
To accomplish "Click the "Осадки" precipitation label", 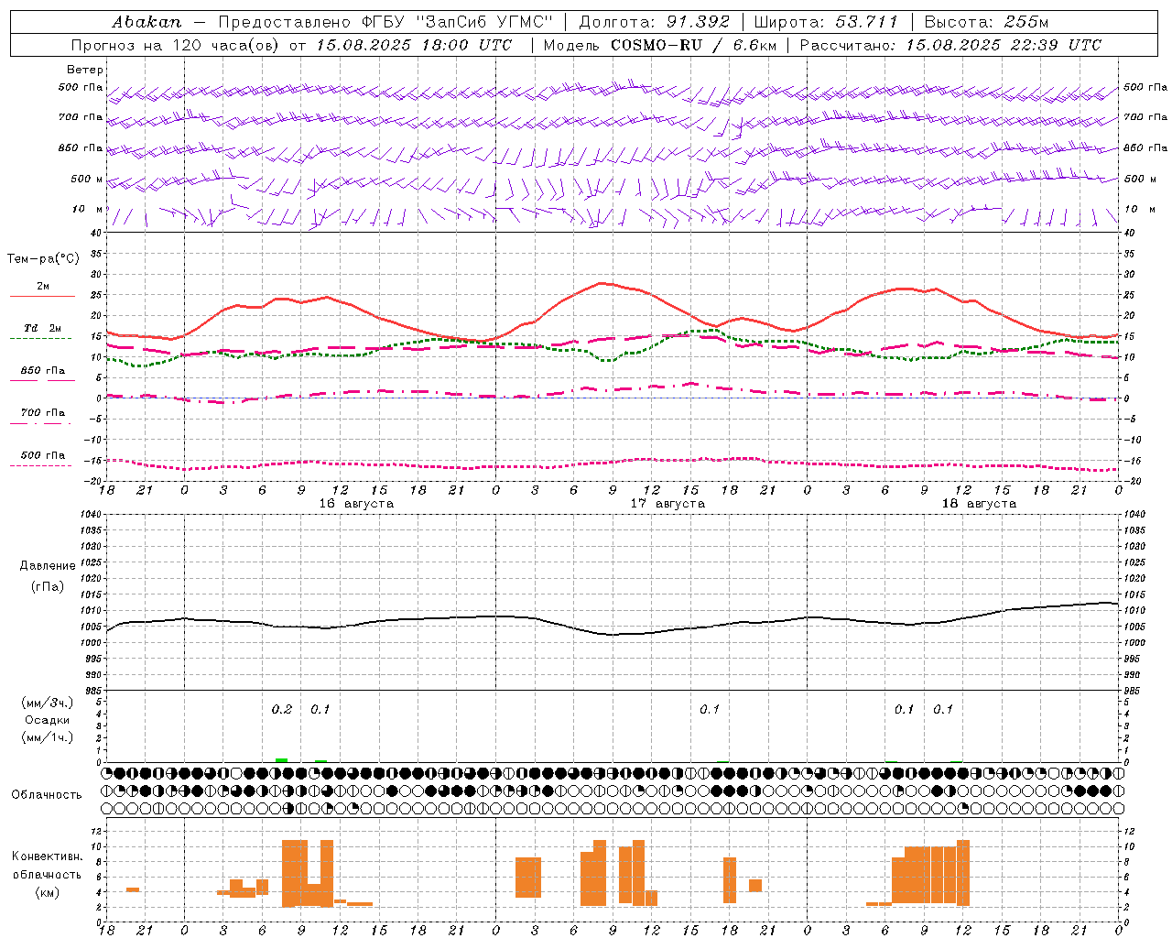I will pos(48,720).
